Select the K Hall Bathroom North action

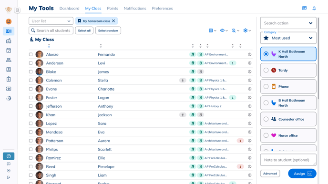pos(288,54)
